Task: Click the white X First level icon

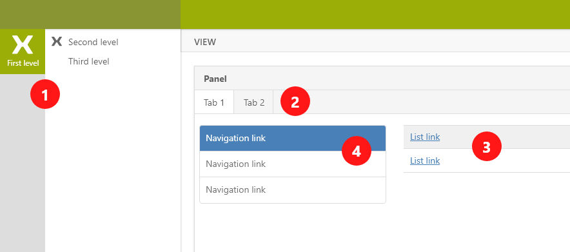Action: coord(22,44)
